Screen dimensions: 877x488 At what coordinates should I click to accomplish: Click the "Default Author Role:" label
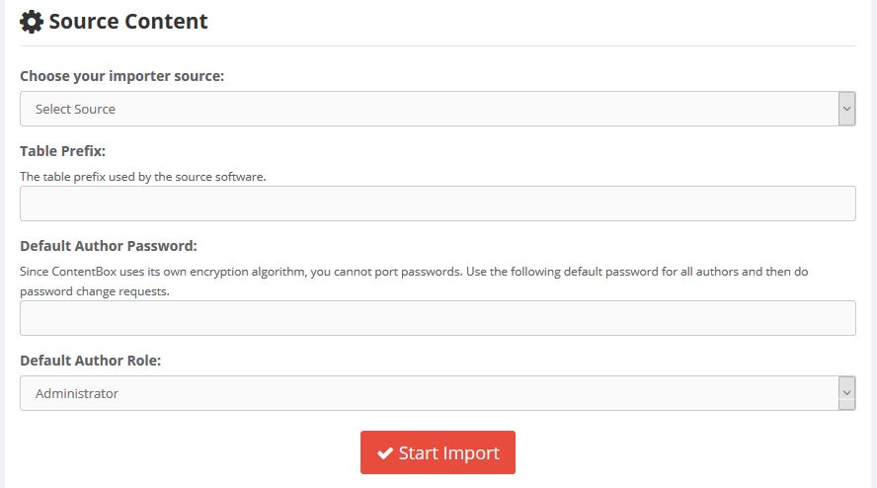click(x=91, y=361)
